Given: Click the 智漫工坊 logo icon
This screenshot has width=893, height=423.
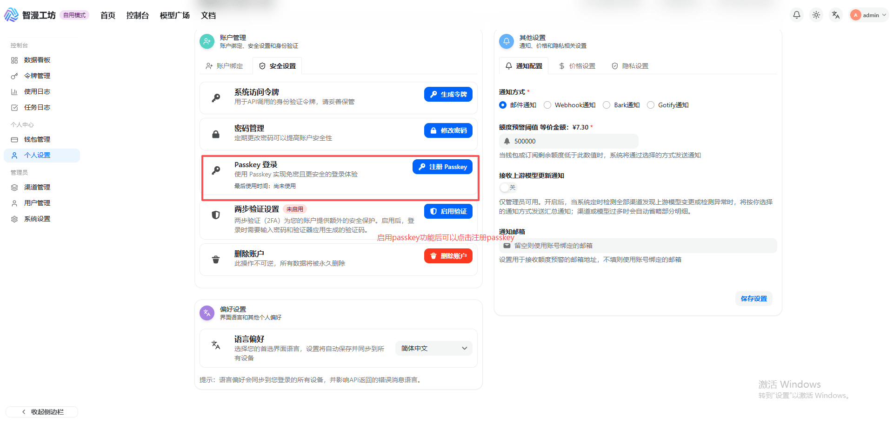Looking at the screenshot, I should (x=11, y=15).
